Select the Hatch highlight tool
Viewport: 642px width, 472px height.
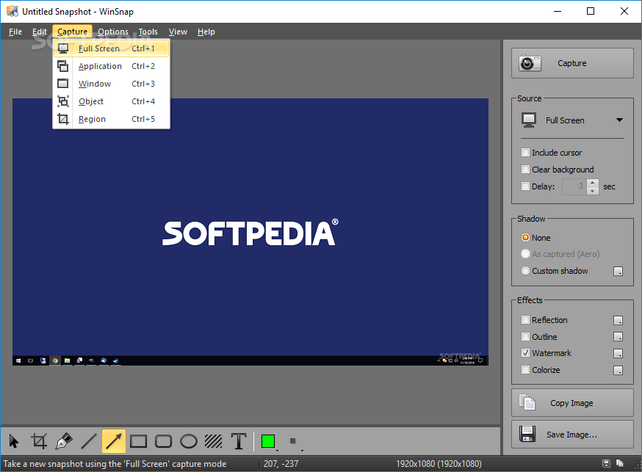pos(213,441)
